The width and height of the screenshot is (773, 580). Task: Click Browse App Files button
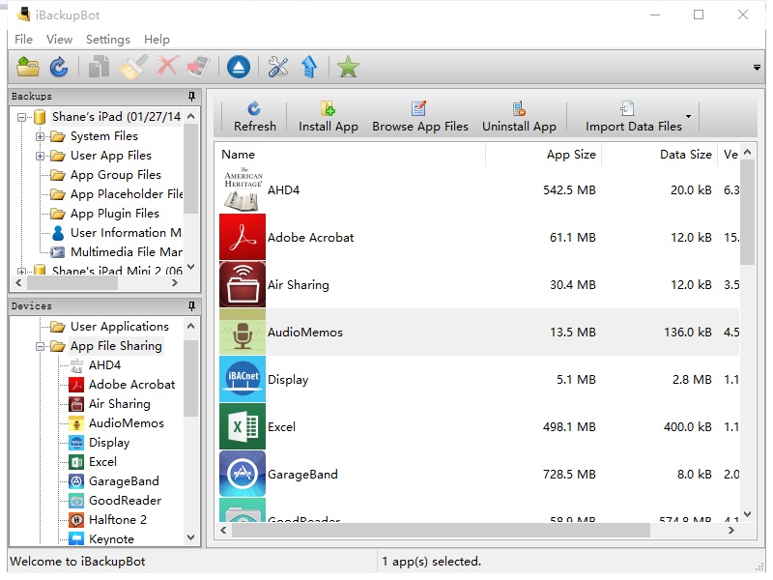[420, 117]
